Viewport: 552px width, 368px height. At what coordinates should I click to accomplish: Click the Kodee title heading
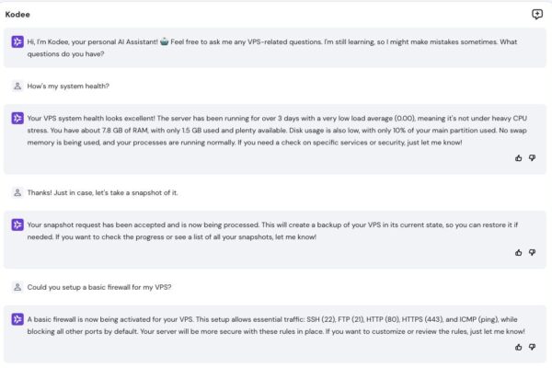[x=17, y=15]
